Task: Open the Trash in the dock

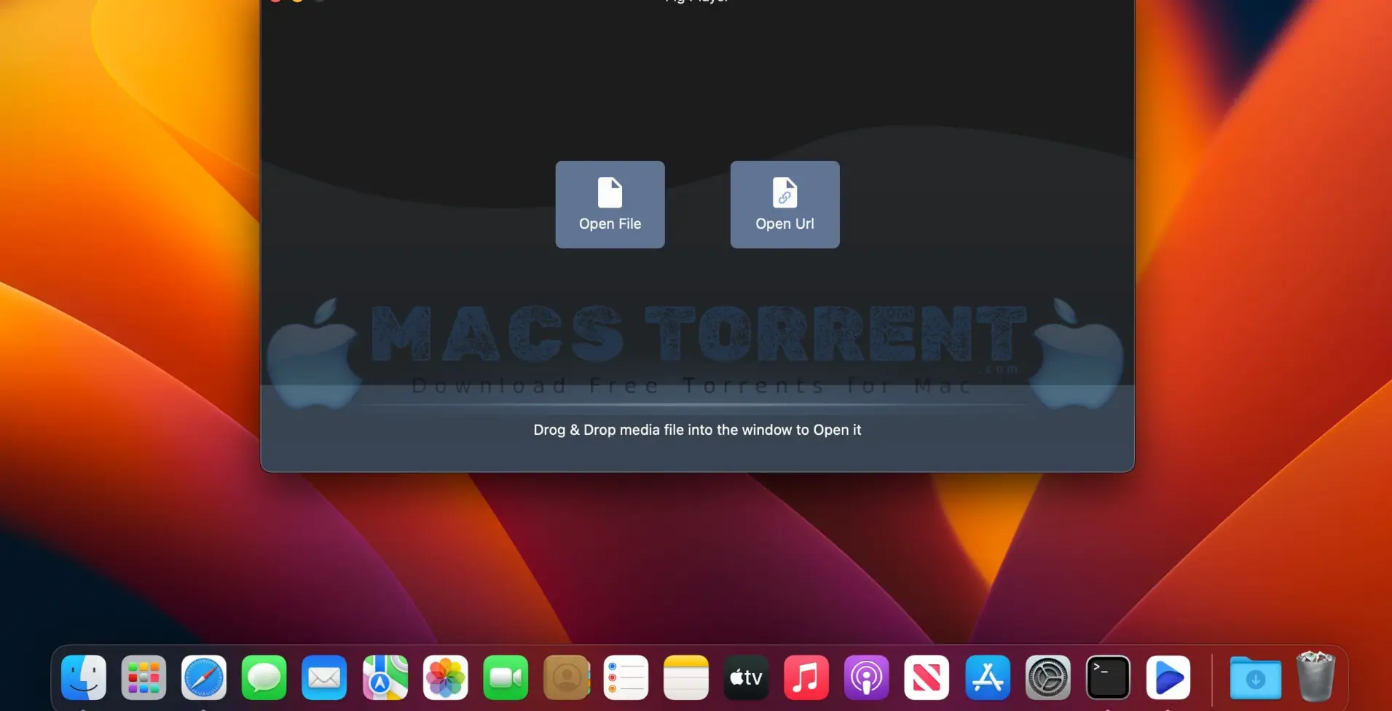Action: (x=1316, y=677)
